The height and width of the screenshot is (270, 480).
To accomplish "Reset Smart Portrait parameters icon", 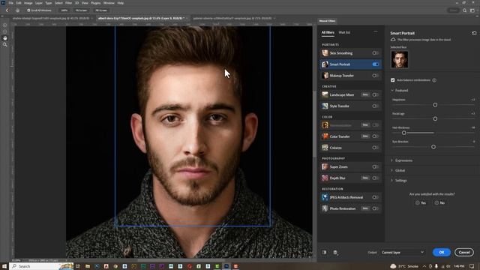I will (x=474, y=33).
